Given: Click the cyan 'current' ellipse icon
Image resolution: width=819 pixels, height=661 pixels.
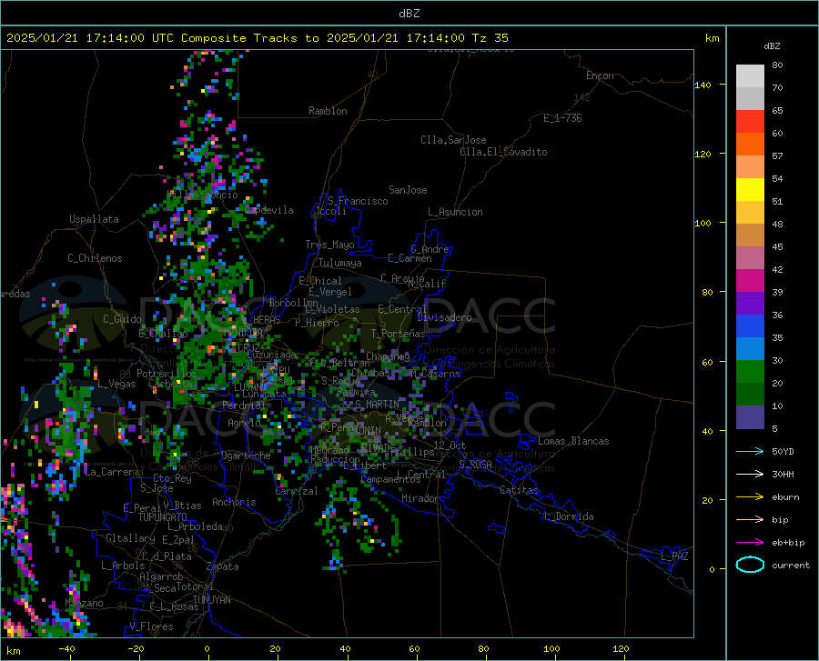Looking at the screenshot, I should click(750, 565).
